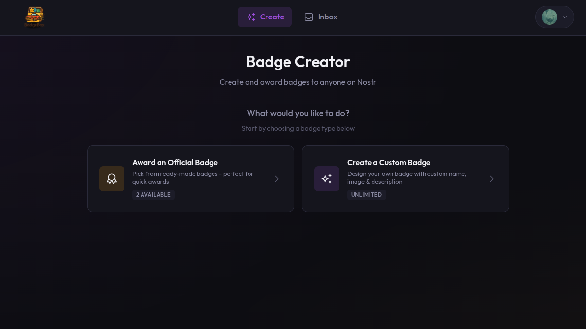The height and width of the screenshot is (329, 586).
Task: Click the right chevron icon on the custom badge card
Action: (x=492, y=179)
